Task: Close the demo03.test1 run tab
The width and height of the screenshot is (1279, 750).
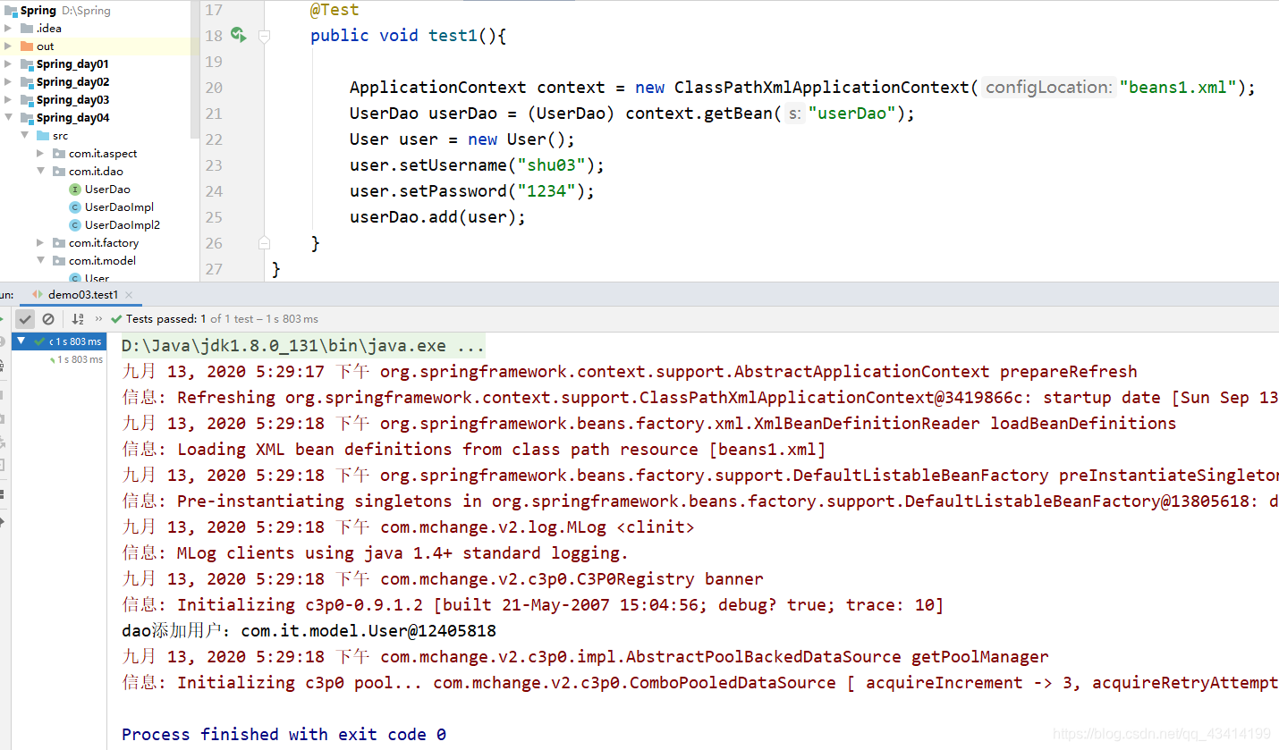Action: click(129, 294)
